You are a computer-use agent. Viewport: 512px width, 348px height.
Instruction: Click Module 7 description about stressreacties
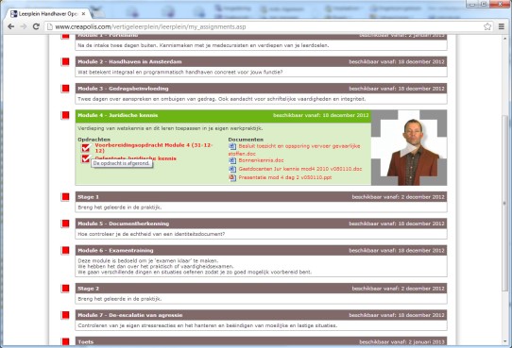click(x=208, y=325)
